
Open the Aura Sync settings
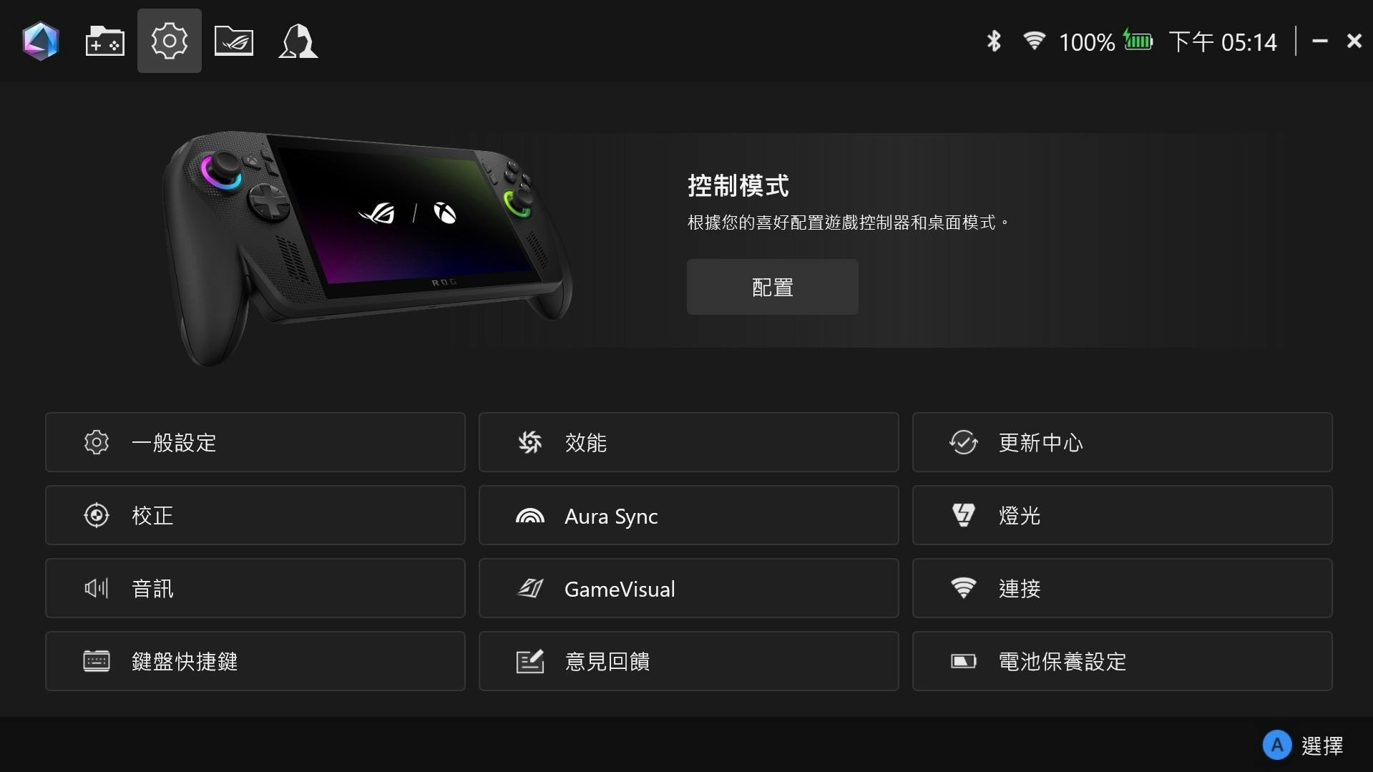coord(689,515)
